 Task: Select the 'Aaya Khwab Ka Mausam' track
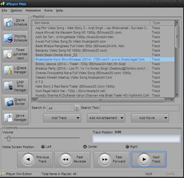103,33
